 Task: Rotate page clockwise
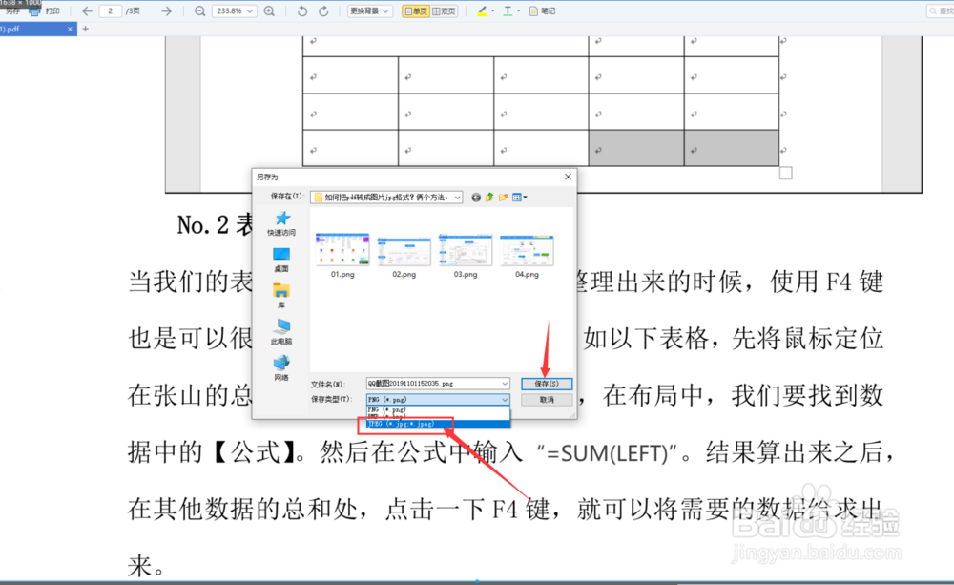pos(323,10)
